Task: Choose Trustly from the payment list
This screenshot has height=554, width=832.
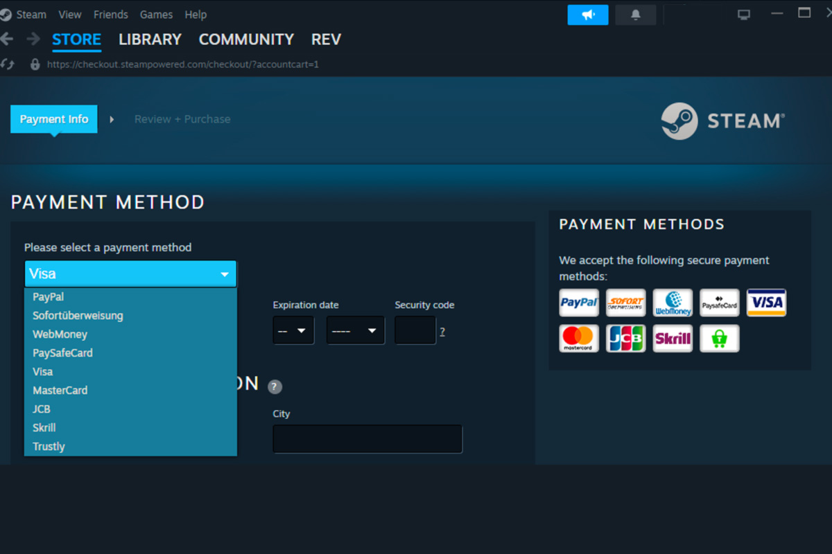Action: click(x=130, y=446)
